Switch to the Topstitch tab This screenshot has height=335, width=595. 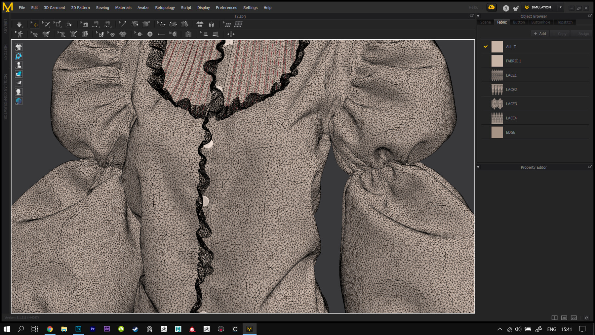point(565,22)
